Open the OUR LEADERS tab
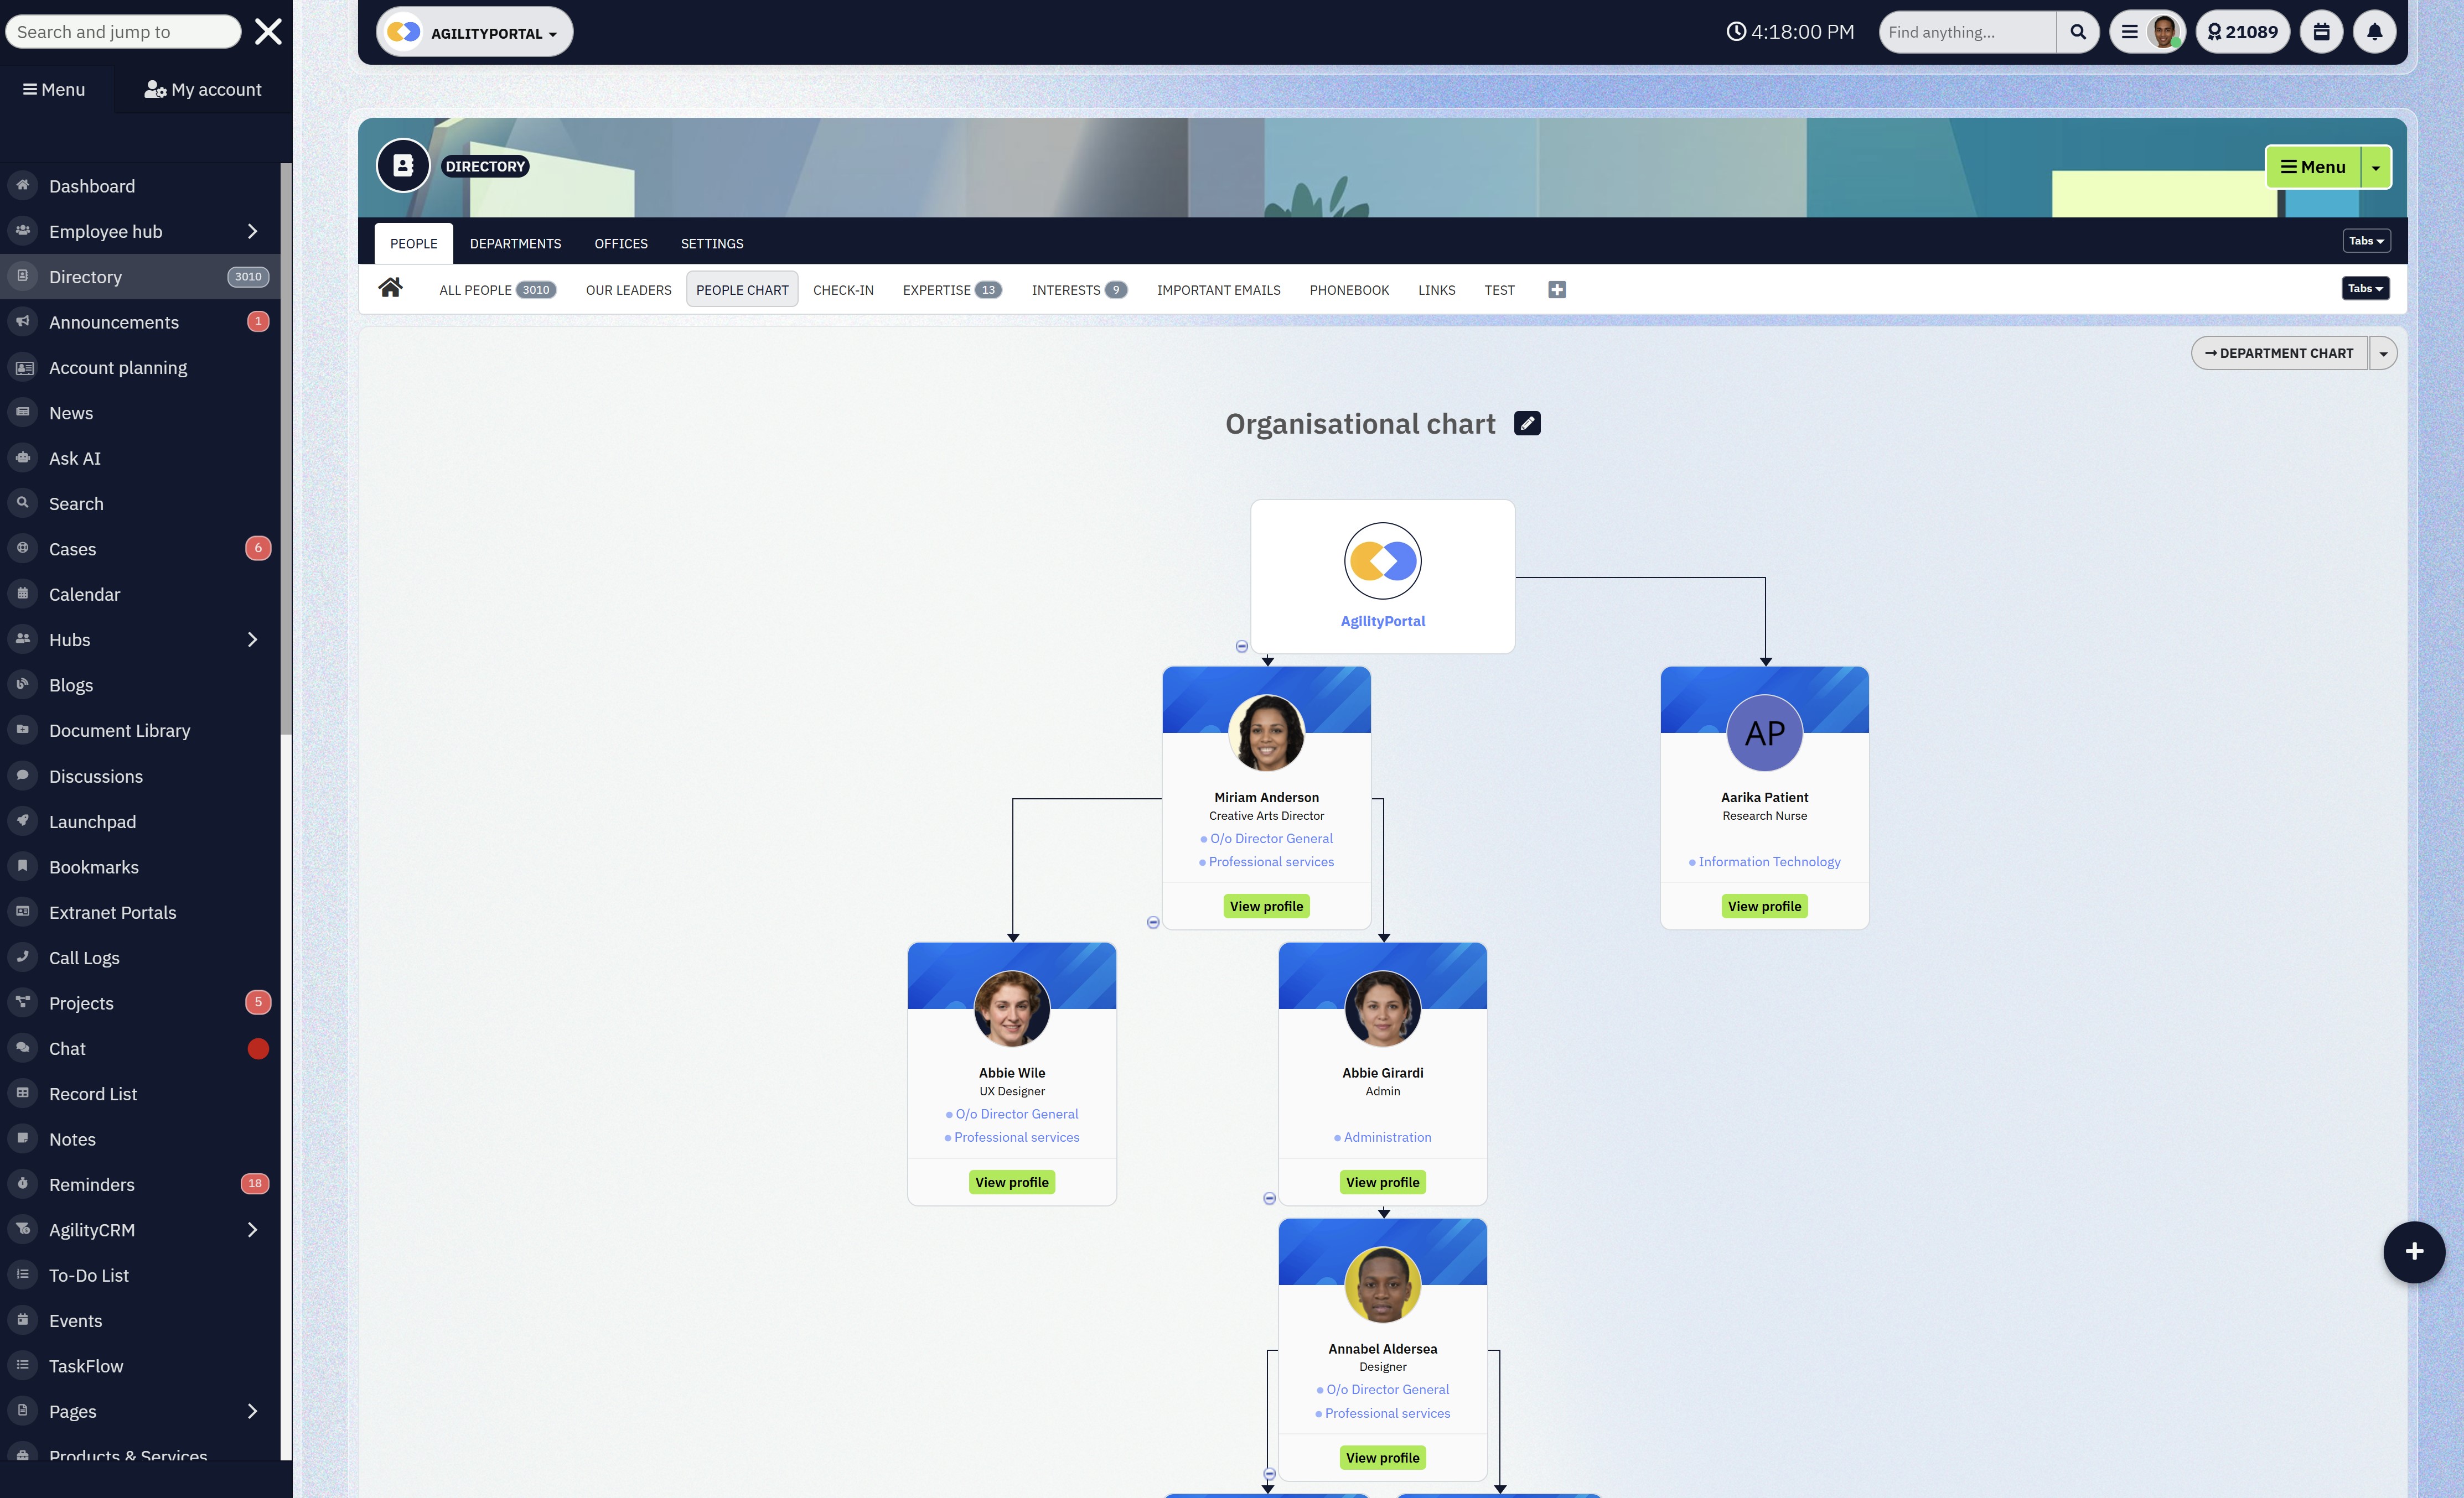Screen dimensions: 2464x1498 point(628,290)
